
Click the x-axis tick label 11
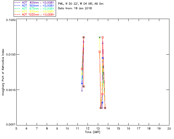(77, 128)
